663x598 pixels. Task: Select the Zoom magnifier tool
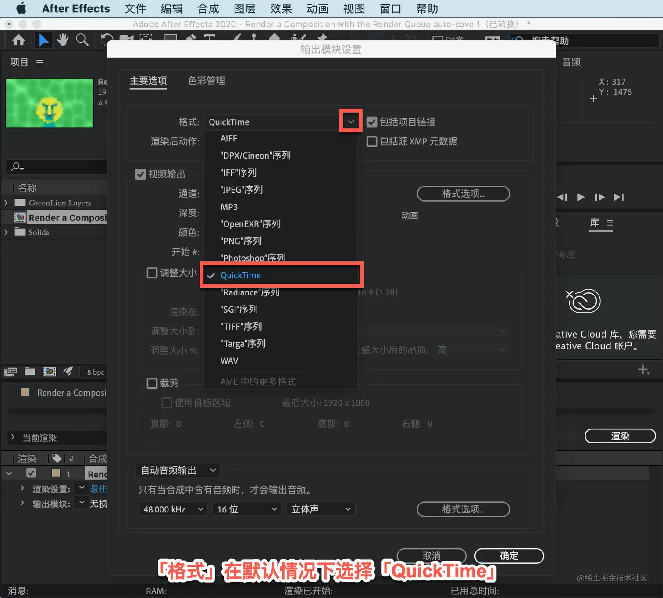click(x=82, y=40)
